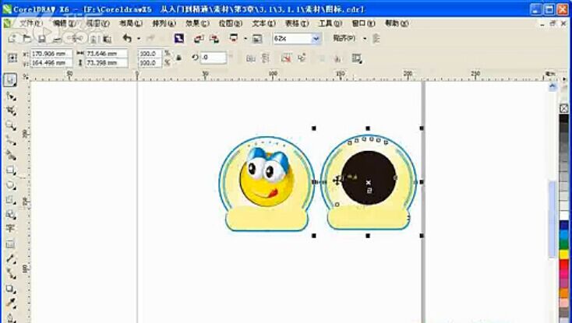Choose the no-color X swatch
This screenshot has width=572, height=323.
click(564, 108)
